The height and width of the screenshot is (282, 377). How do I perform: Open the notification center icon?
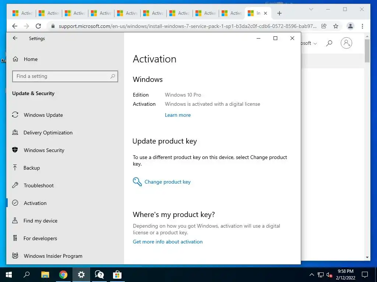click(365, 275)
